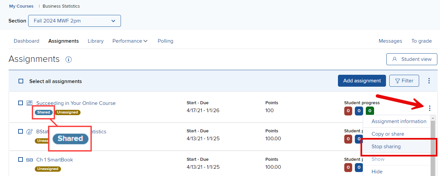Click the blue student progress badge in first row
This screenshot has height=176, width=440.
(x=359, y=111)
